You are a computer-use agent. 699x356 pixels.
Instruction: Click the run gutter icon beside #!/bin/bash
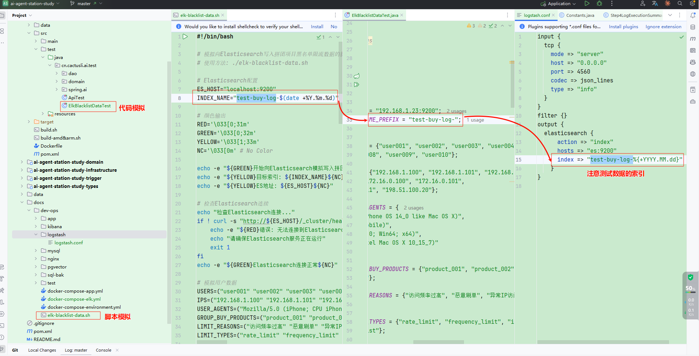pos(185,37)
